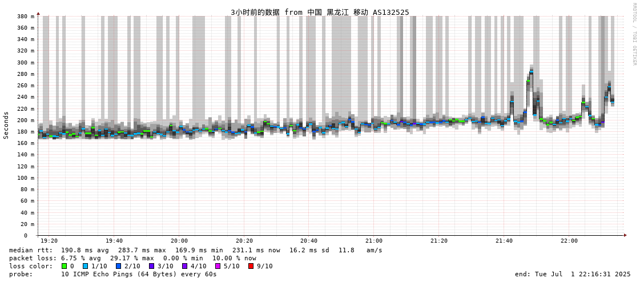Click the 190.8 ms avg value
The height and width of the screenshot is (282, 640).
(85, 250)
